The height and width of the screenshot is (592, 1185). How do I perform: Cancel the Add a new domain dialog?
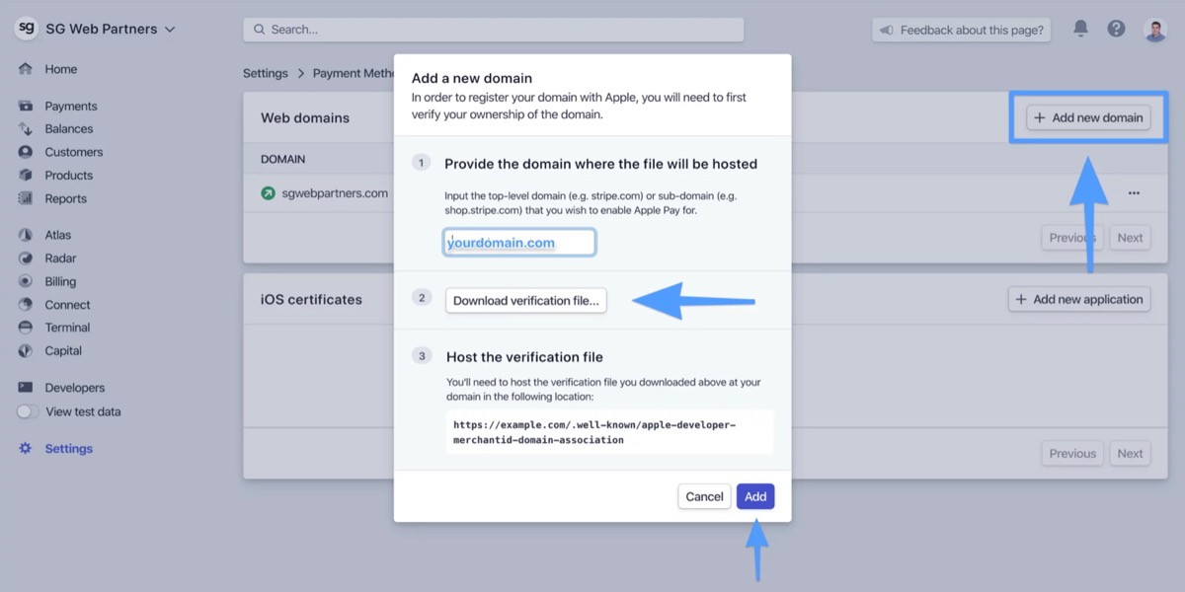704,496
